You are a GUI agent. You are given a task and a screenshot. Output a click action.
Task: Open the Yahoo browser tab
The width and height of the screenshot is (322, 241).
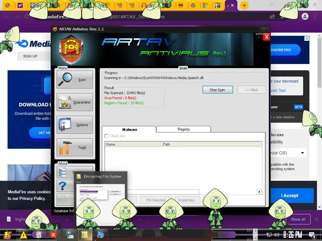click(x=20, y=5)
